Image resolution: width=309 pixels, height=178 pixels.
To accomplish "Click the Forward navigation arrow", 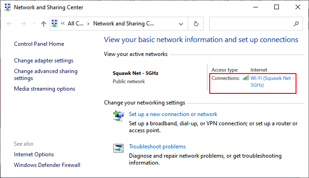I will (23, 24).
